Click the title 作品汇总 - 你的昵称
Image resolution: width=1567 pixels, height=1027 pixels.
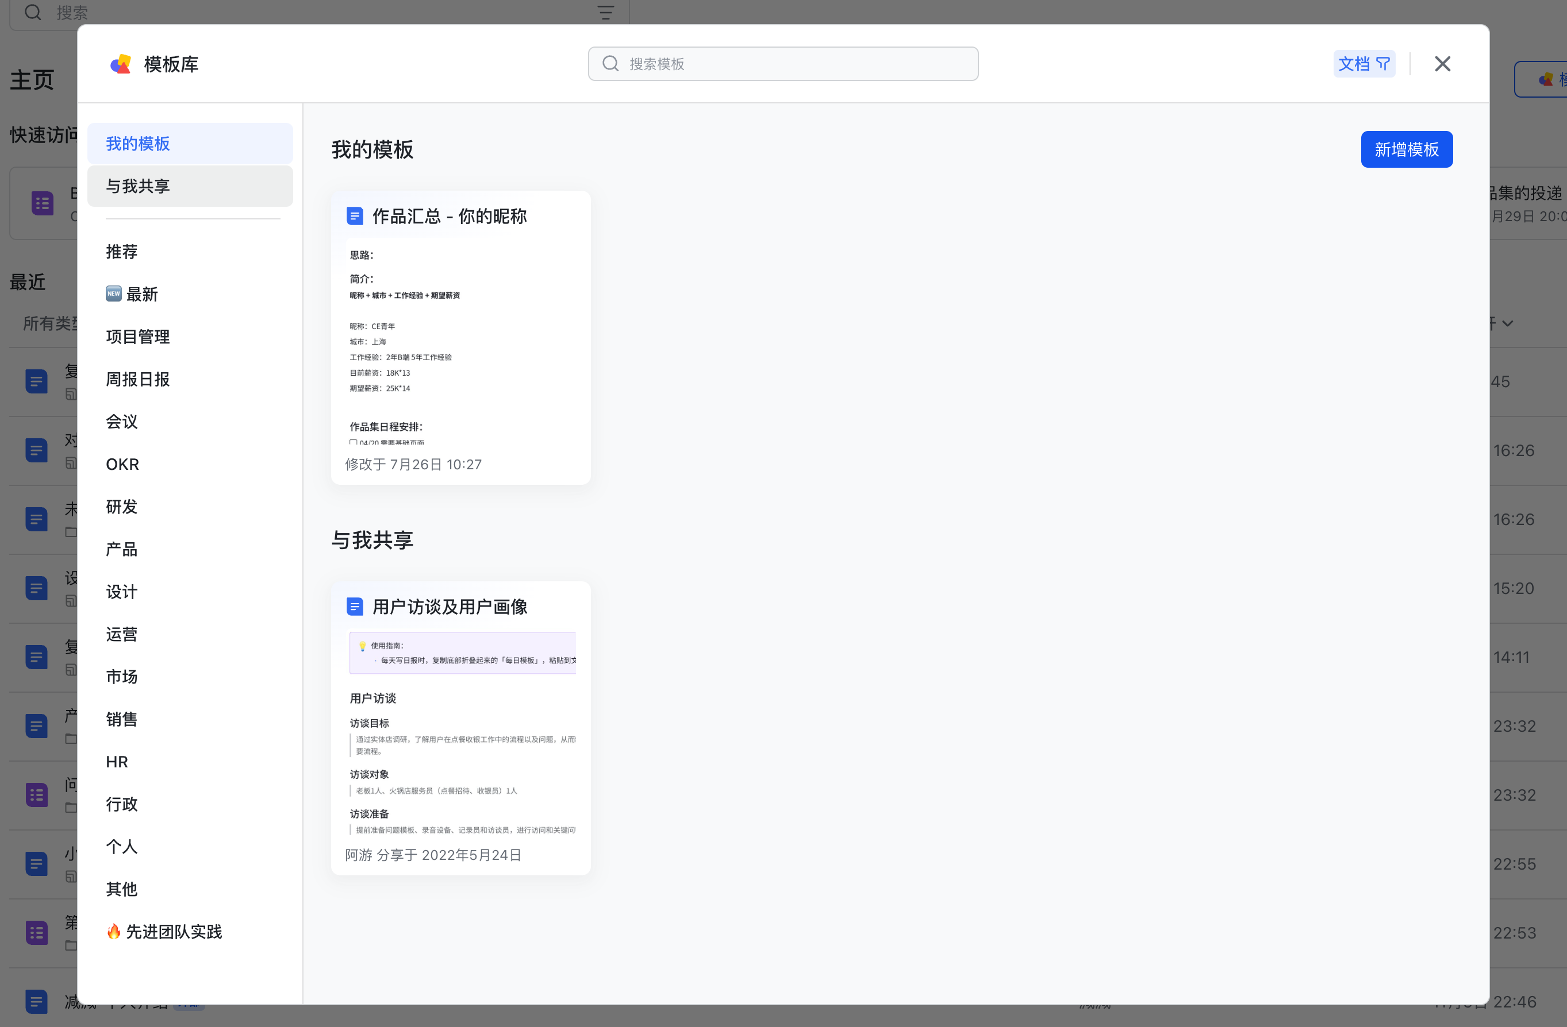[x=450, y=217]
